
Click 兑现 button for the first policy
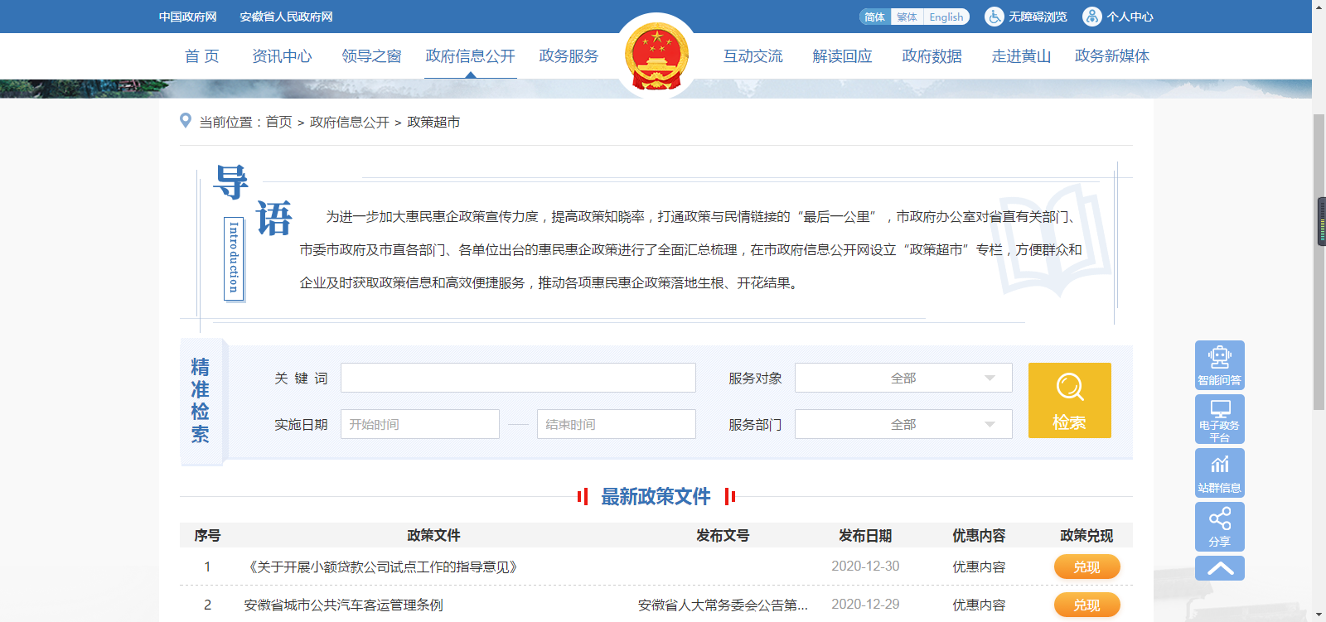(1086, 567)
